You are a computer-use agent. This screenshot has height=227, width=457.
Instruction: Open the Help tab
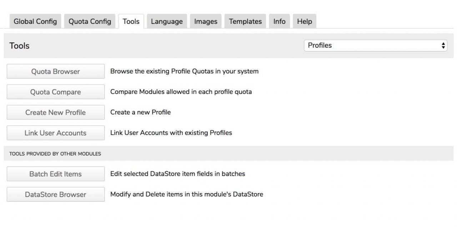pos(305,21)
